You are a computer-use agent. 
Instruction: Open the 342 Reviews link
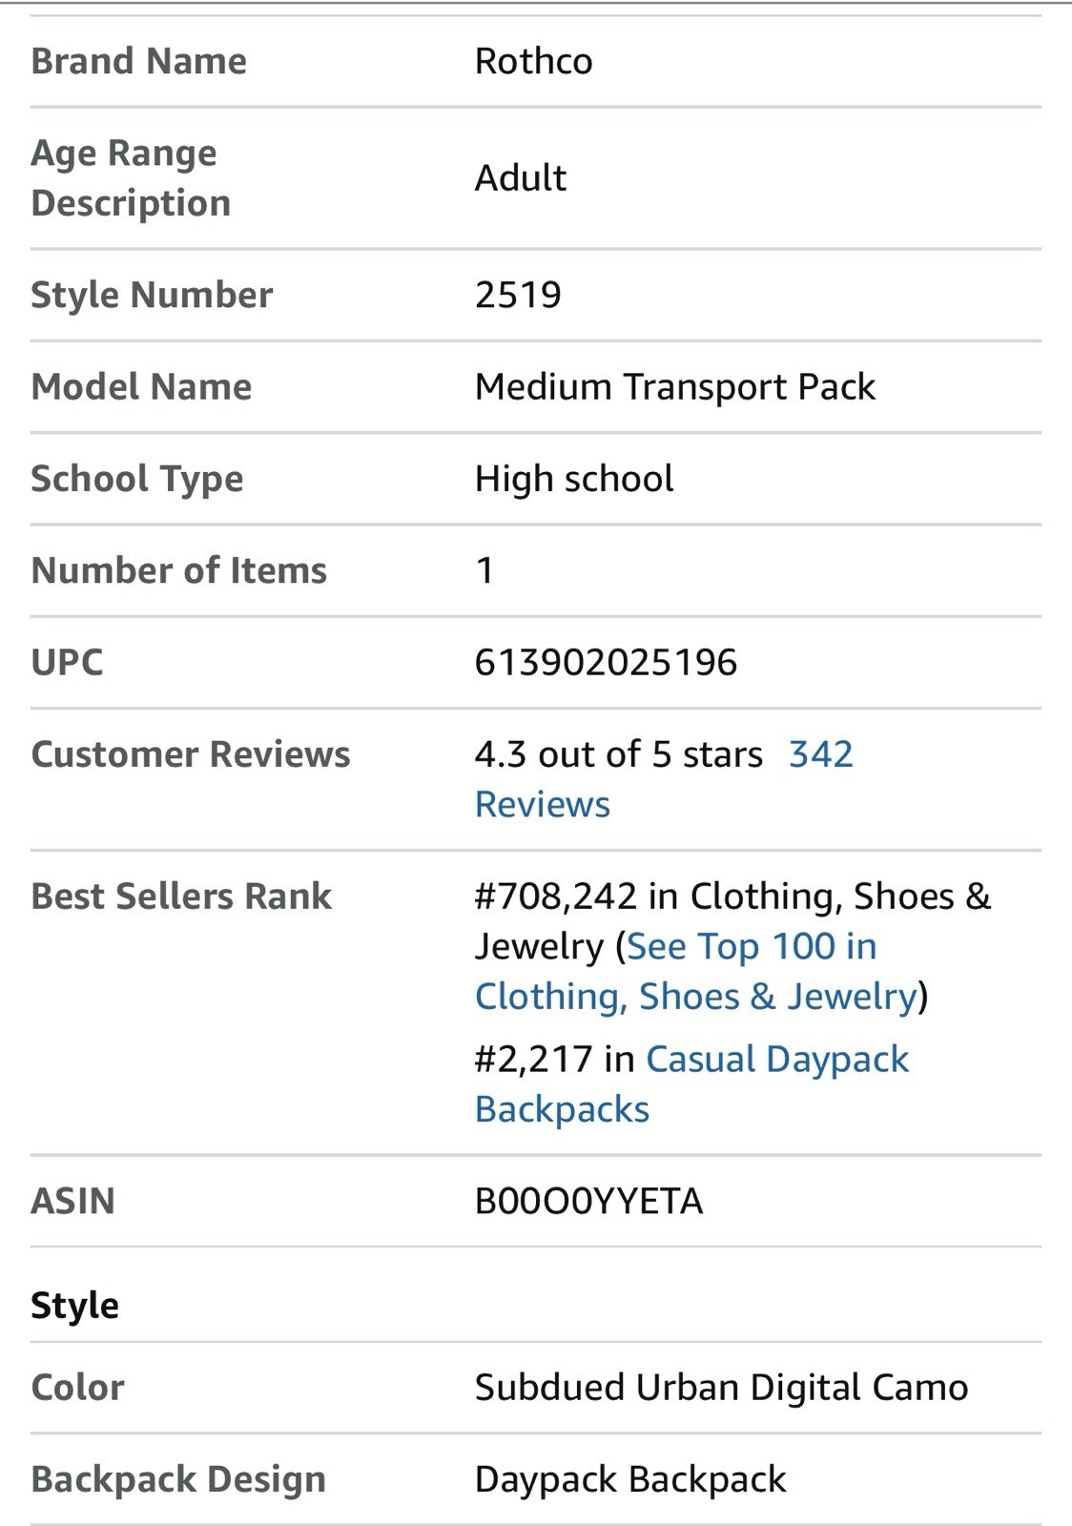click(664, 779)
